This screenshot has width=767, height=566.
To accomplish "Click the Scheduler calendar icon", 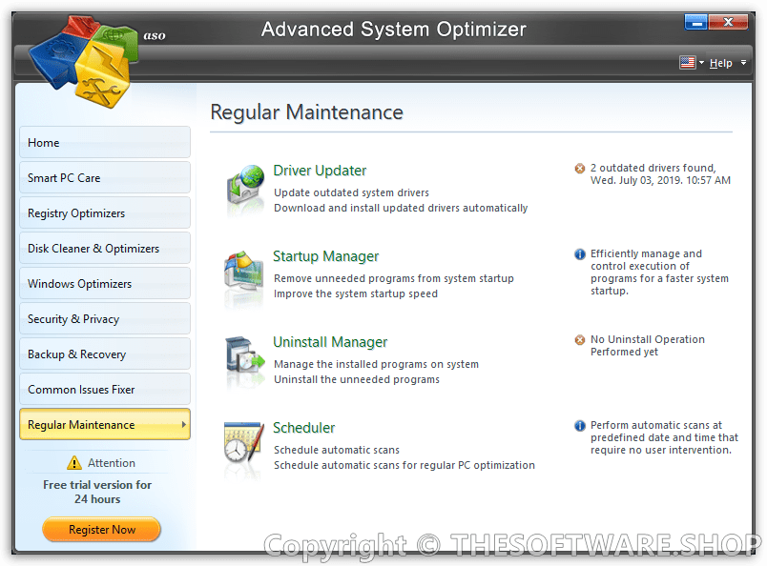I will (245, 445).
